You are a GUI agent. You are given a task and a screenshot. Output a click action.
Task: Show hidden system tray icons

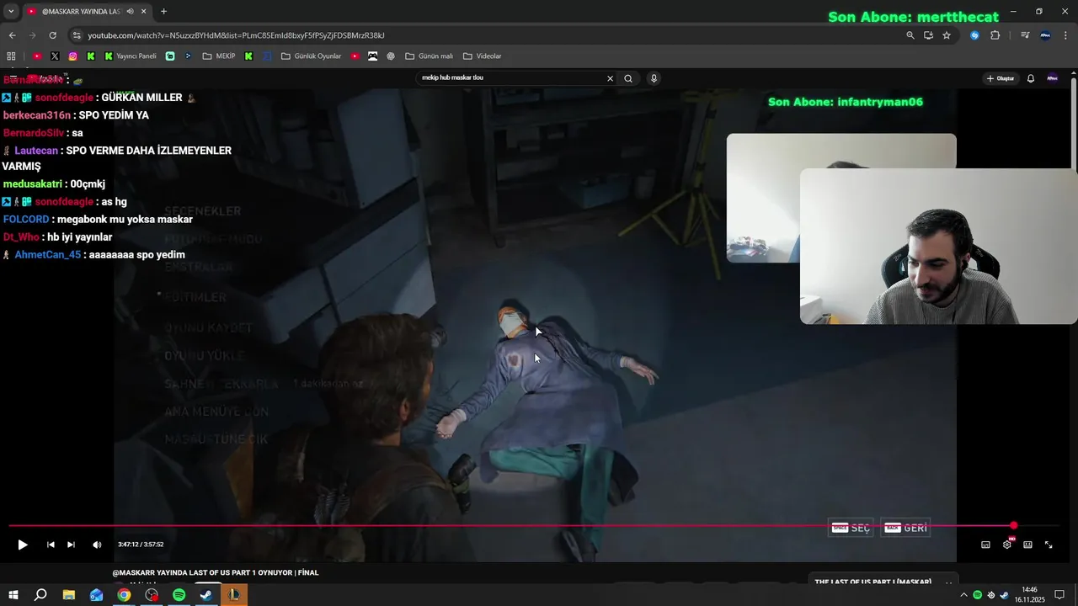(x=963, y=595)
